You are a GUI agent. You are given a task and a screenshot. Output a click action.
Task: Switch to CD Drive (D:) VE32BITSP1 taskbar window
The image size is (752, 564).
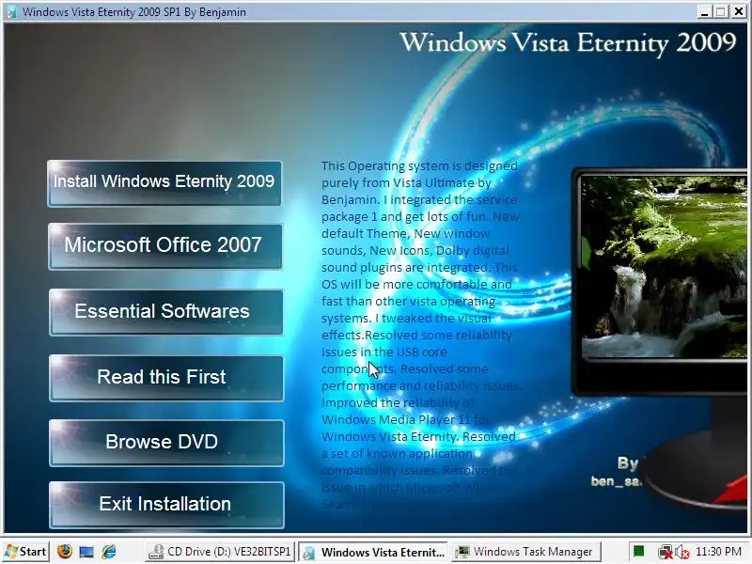click(x=220, y=552)
